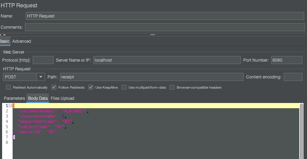Enable Browser-compatible headers checkbox
The image size is (307, 159).
[x=172, y=87]
